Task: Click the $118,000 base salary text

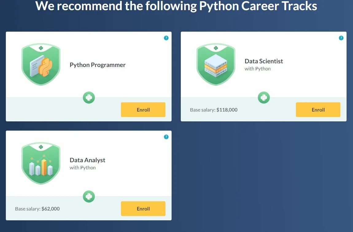Action: (227, 110)
